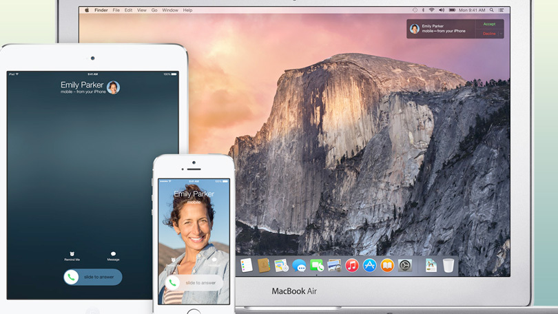Image resolution: width=558 pixels, height=314 pixels.
Task: Launch iTunes from the dock
Action: (x=352, y=265)
